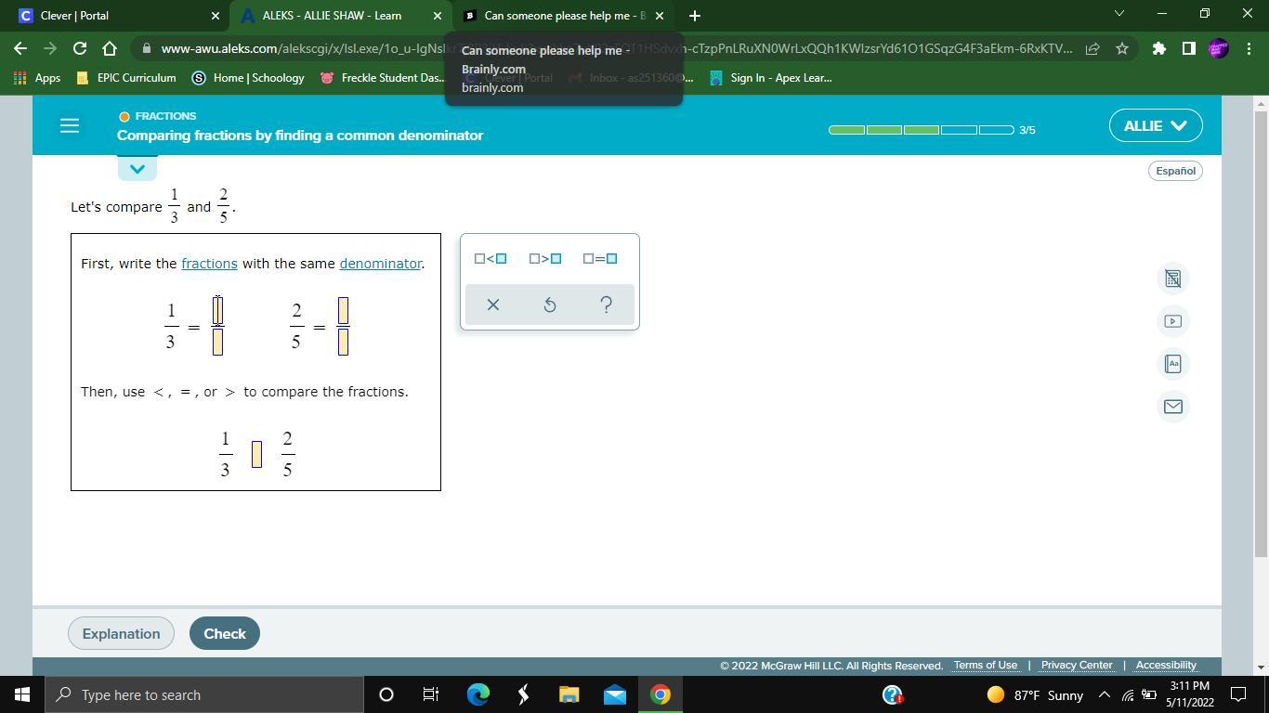Share this page from the address bar

coord(1093,48)
